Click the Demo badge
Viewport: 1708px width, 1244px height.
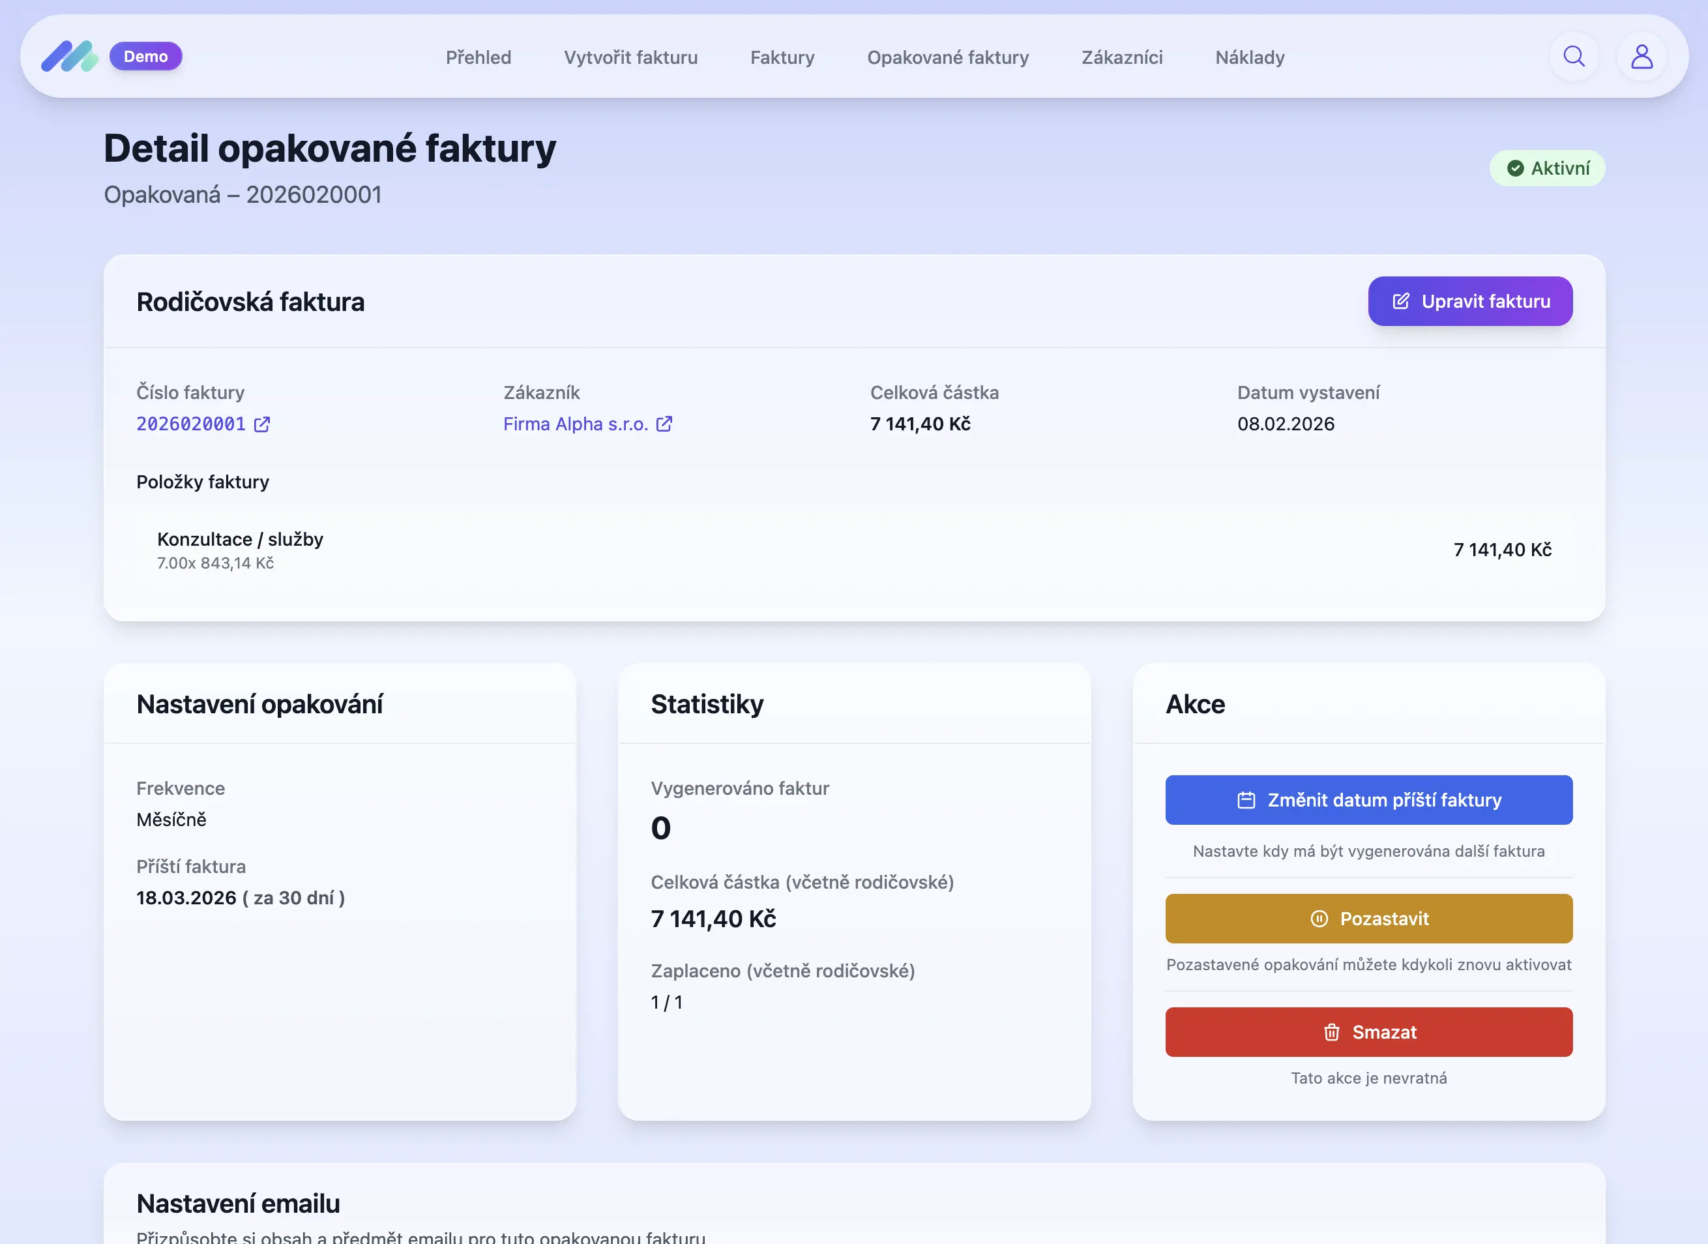[145, 57]
